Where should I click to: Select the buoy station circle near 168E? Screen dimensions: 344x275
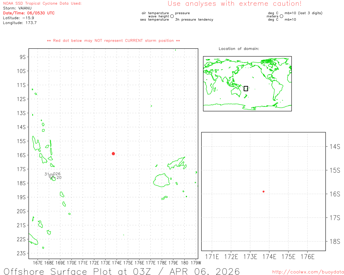point(51,176)
